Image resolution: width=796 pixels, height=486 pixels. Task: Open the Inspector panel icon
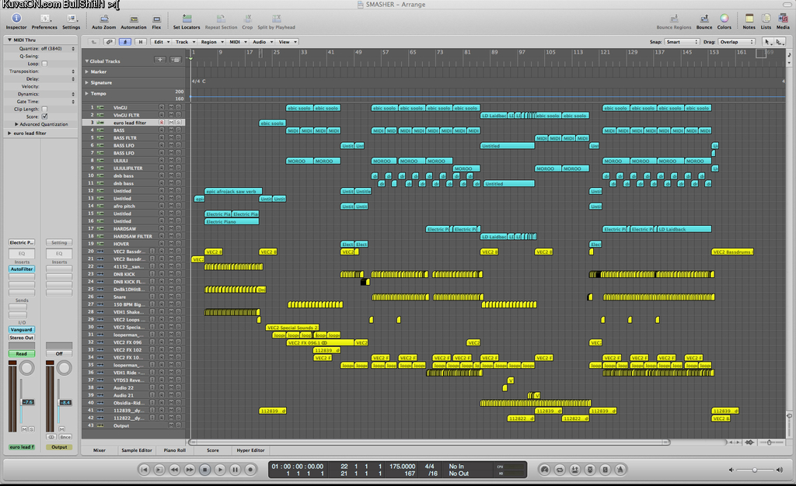click(16, 18)
